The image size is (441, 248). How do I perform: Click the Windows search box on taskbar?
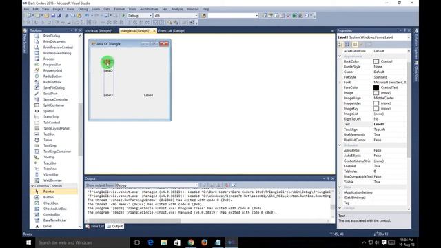point(83,242)
